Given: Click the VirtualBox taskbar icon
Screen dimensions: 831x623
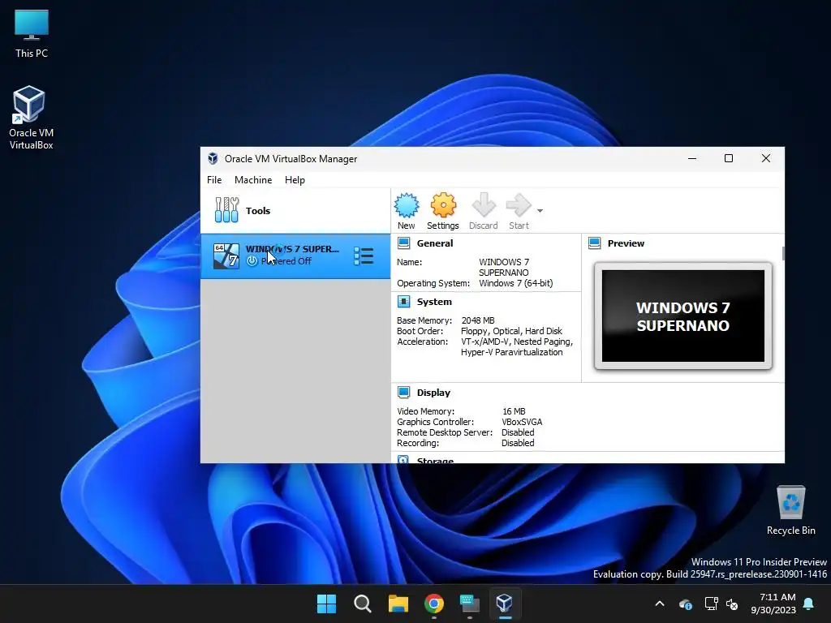Looking at the screenshot, I should [x=505, y=604].
